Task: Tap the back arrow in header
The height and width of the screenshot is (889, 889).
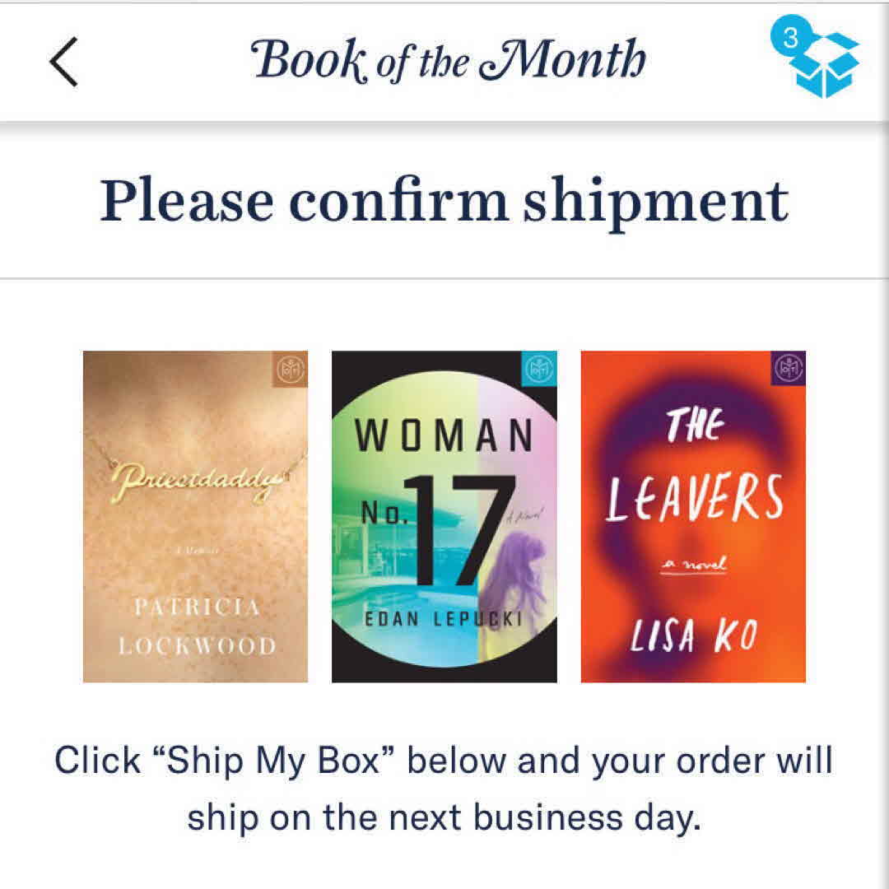Action: point(64,62)
